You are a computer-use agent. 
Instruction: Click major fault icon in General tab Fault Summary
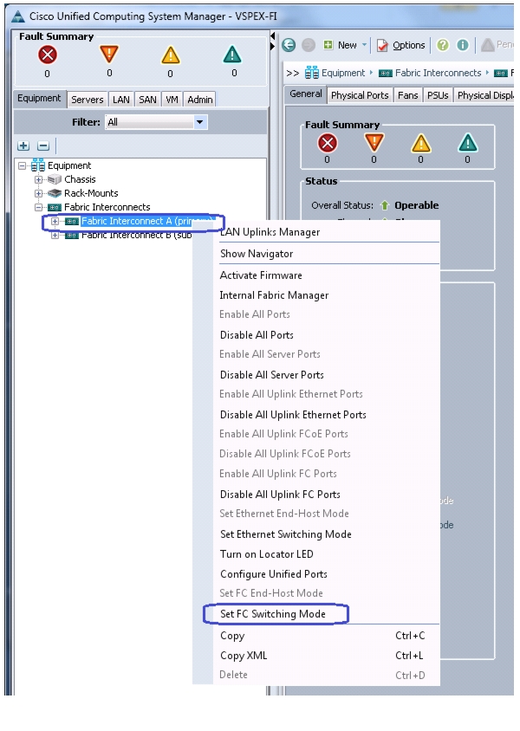374,143
